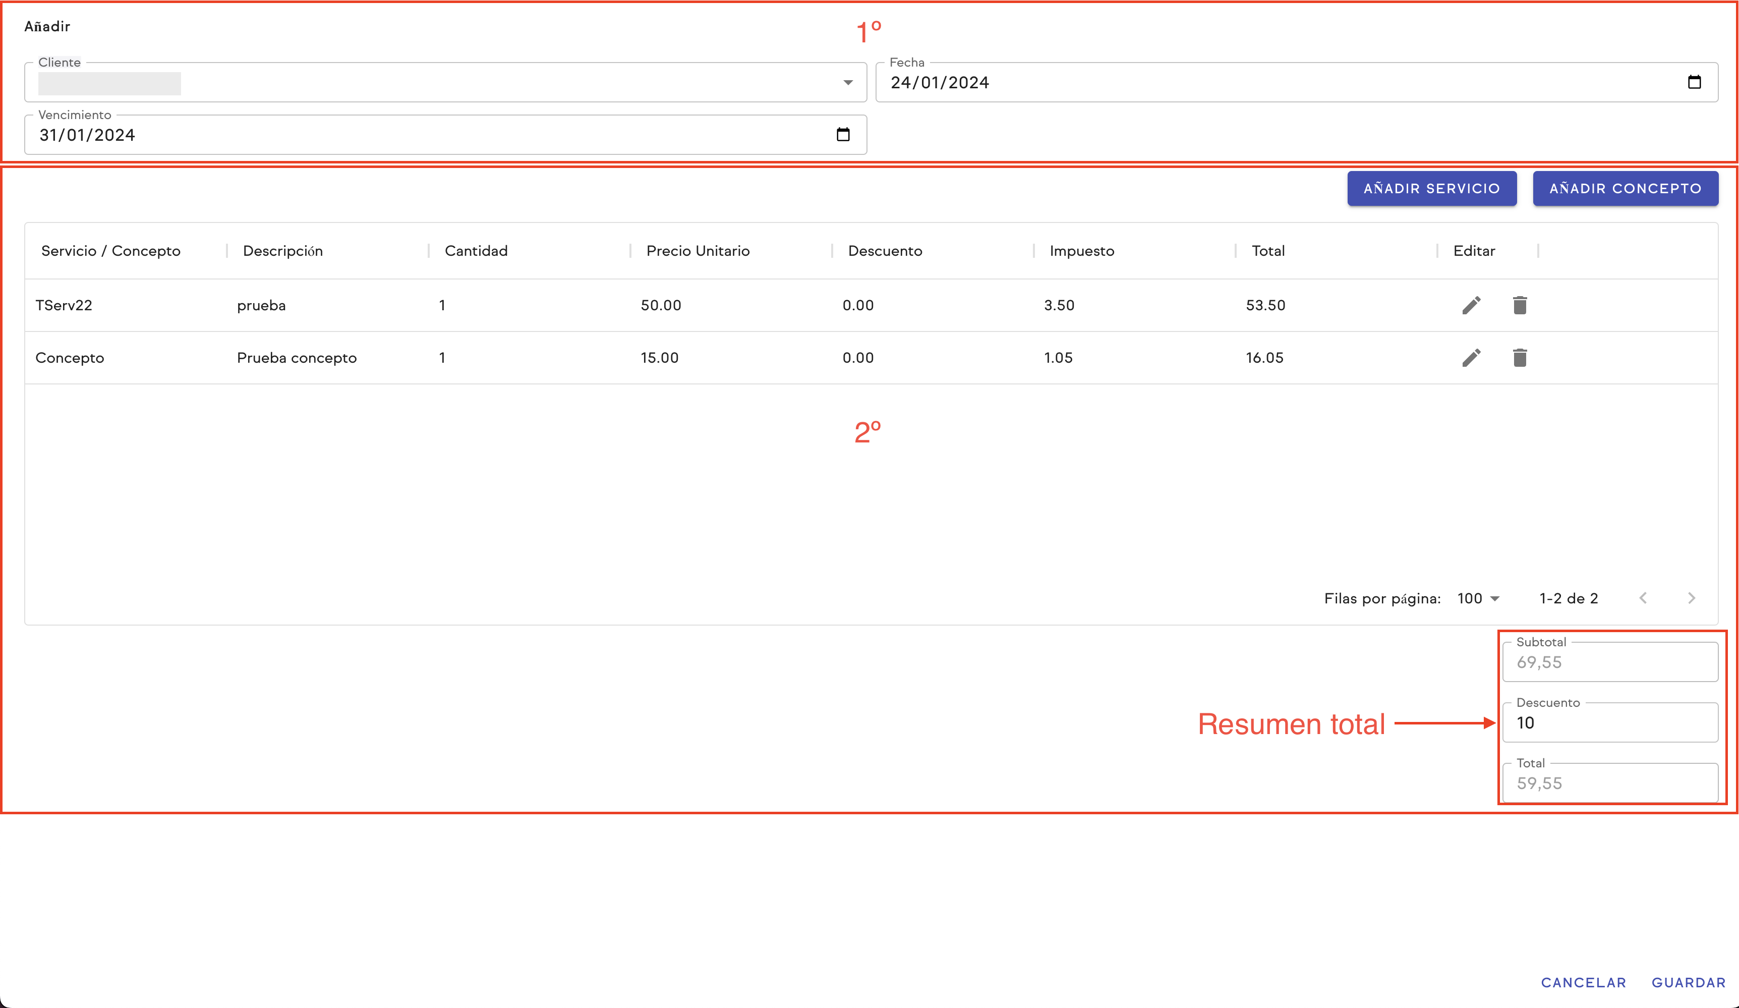
Task: Go to previous table page arrow
Action: point(1643,598)
